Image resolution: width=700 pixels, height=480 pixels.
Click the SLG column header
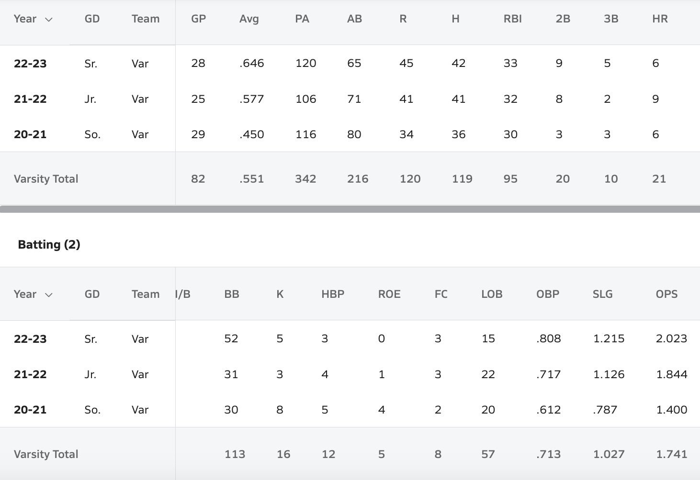coord(602,295)
